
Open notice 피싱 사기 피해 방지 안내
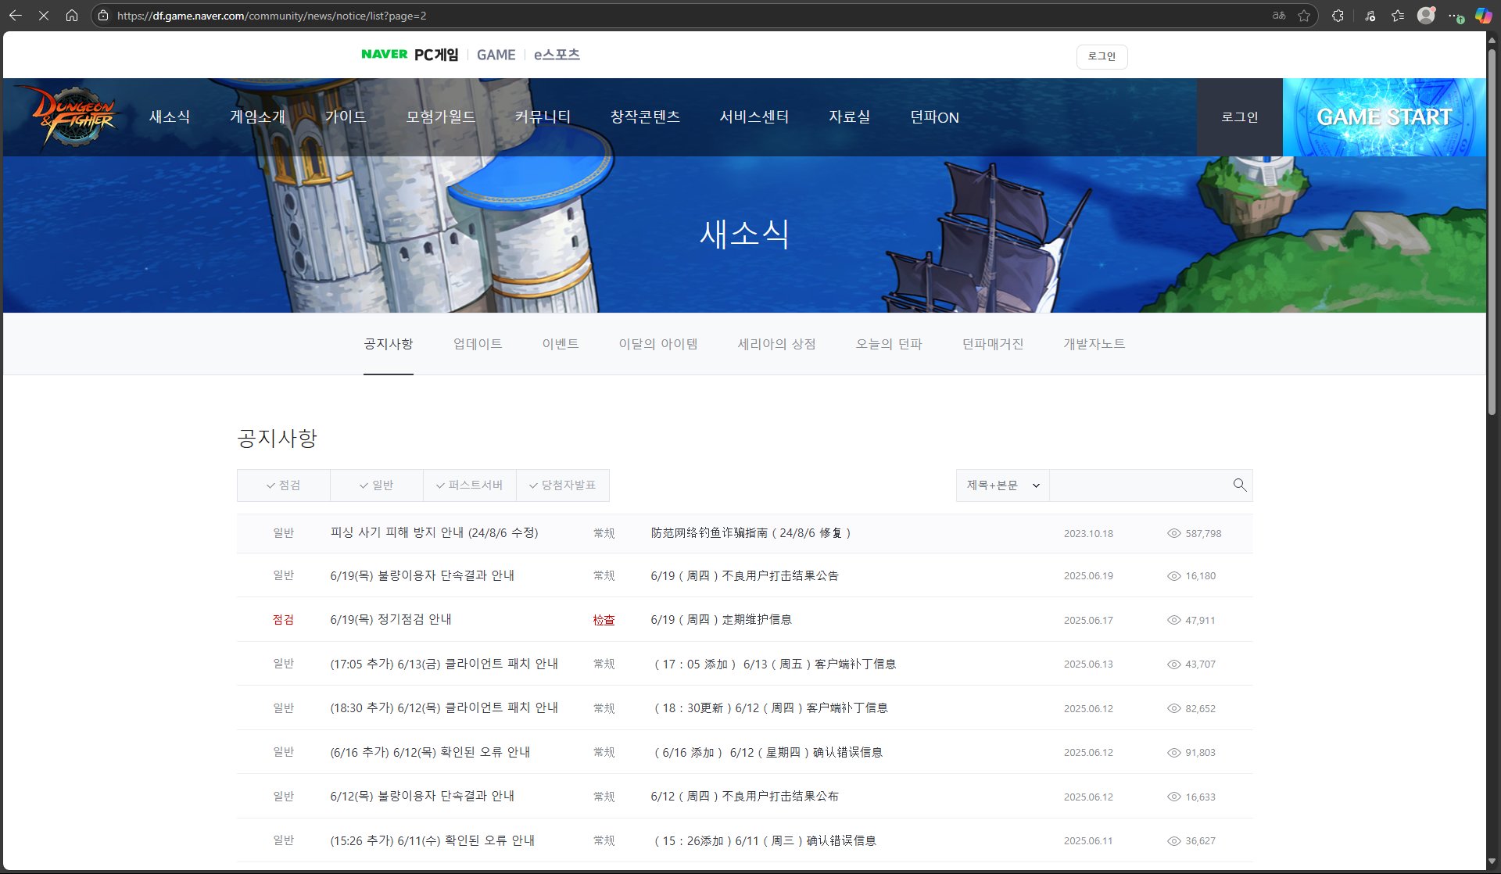pos(434,532)
